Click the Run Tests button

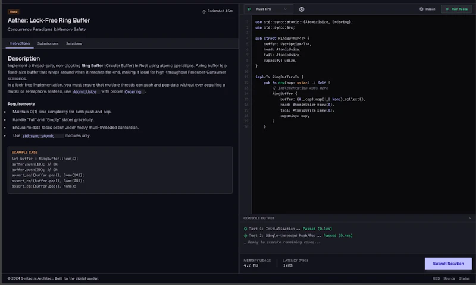(x=456, y=9)
